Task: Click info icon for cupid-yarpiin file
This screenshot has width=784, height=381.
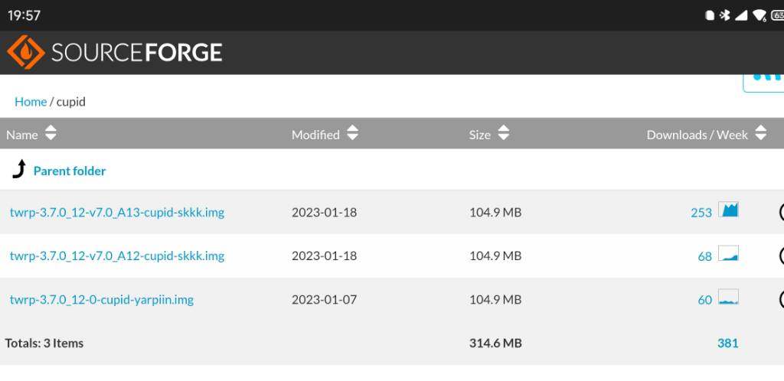Action: [781, 300]
